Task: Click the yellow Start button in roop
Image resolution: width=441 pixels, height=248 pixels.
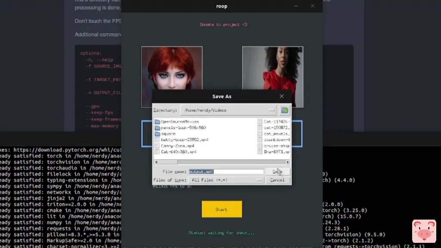Action: tap(222, 209)
